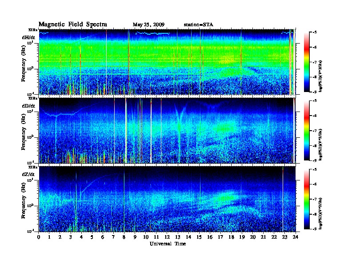Click the time axis tick label "9"
Viewport: 352px width, 272px height.
click(x=135, y=237)
